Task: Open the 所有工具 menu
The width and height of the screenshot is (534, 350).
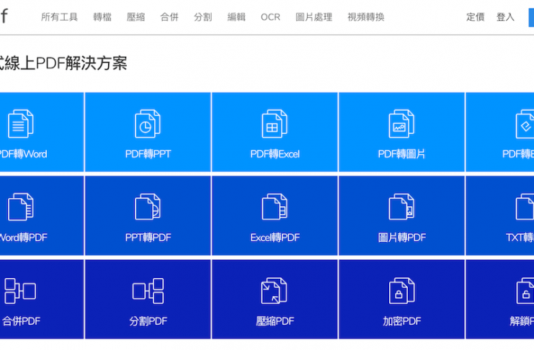Action: [x=59, y=17]
